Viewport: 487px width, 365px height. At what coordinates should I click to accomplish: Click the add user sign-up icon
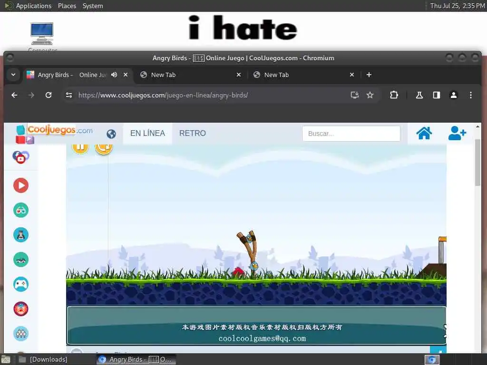coord(457,133)
